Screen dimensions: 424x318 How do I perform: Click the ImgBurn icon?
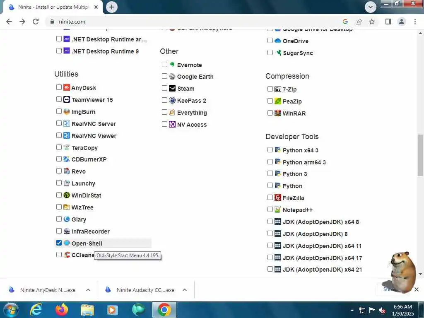pos(67,111)
